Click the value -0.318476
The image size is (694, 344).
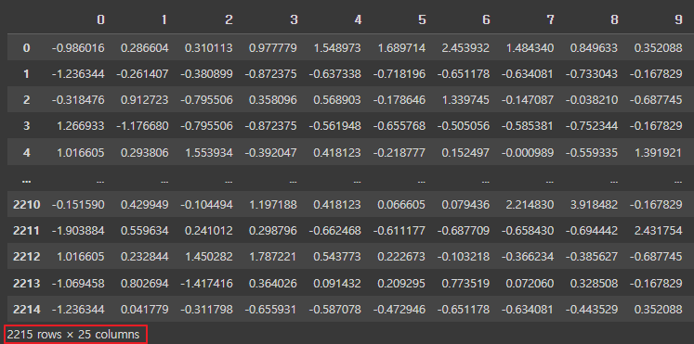click(78, 100)
